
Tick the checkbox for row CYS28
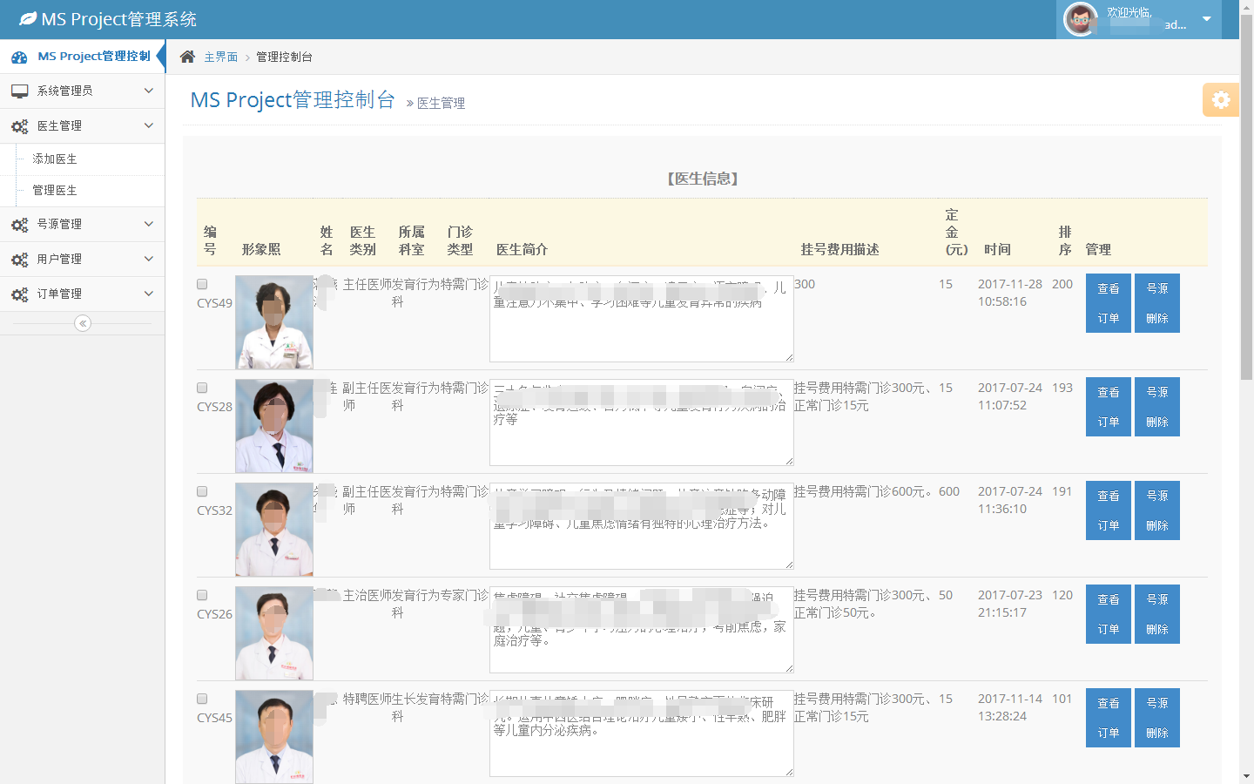pyautogui.click(x=202, y=388)
